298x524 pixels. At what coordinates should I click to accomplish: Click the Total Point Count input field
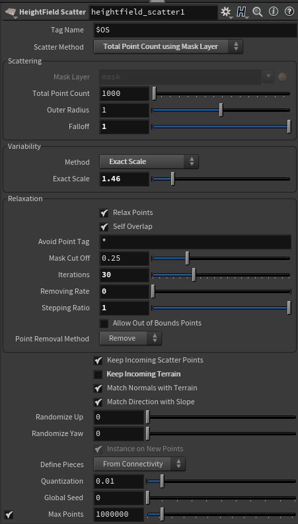pyautogui.click(x=124, y=93)
